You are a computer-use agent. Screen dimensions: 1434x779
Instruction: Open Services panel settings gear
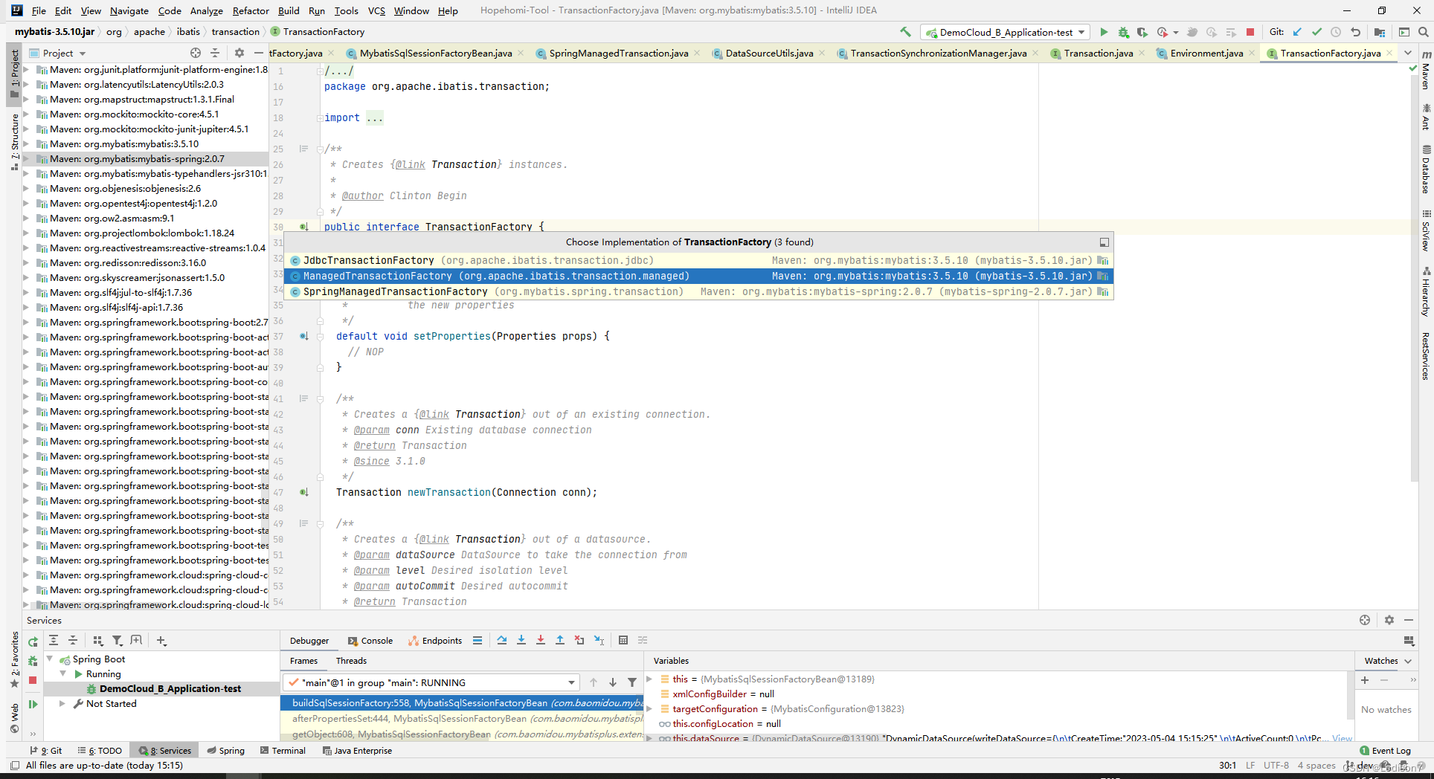(1389, 620)
